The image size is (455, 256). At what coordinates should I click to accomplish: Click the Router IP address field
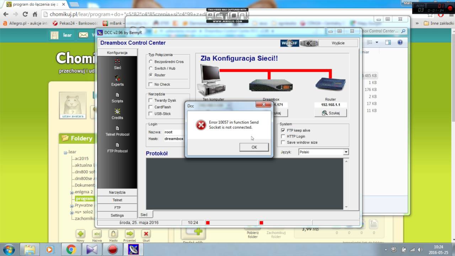331,105
